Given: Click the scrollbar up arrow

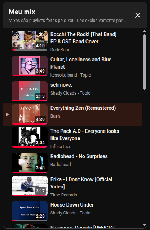Looking at the screenshot, I should pos(144,31).
